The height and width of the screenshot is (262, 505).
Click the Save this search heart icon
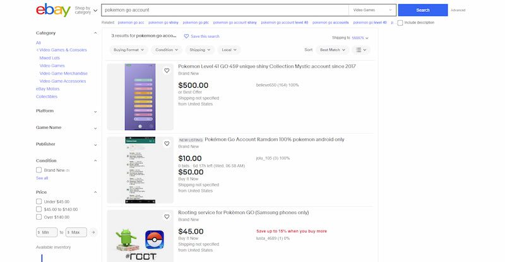point(186,37)
